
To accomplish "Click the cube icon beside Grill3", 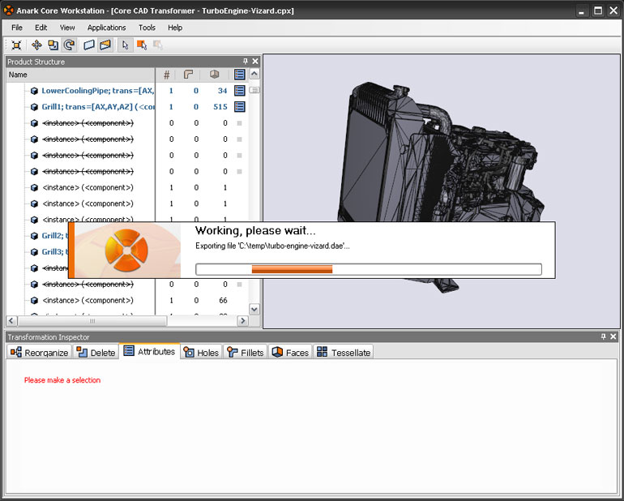I will click(34, 251).
